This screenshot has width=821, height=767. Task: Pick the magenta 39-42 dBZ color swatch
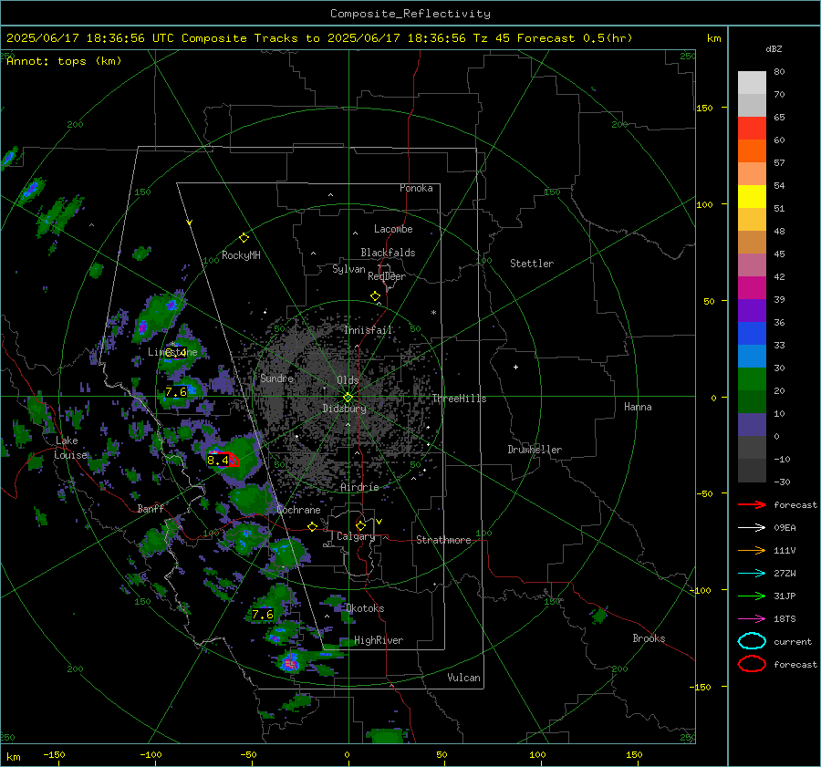tap(752, 288)
